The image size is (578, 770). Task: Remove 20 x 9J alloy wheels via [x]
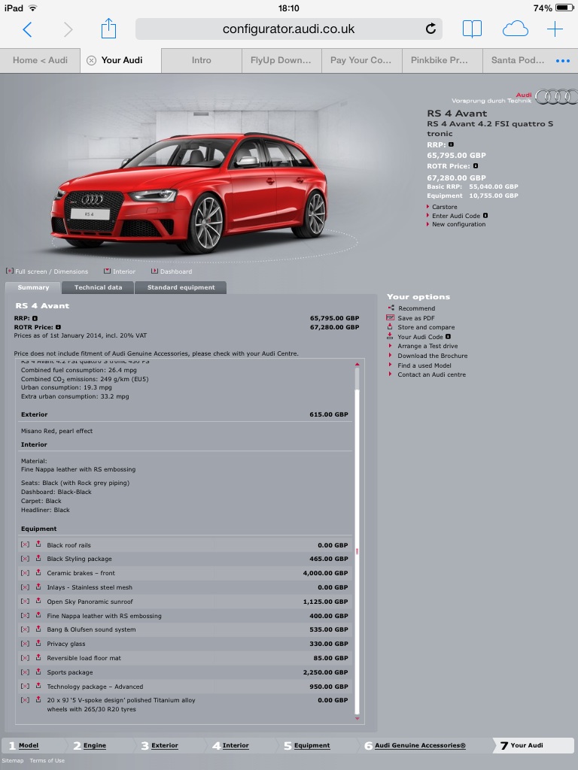point(25,700)
